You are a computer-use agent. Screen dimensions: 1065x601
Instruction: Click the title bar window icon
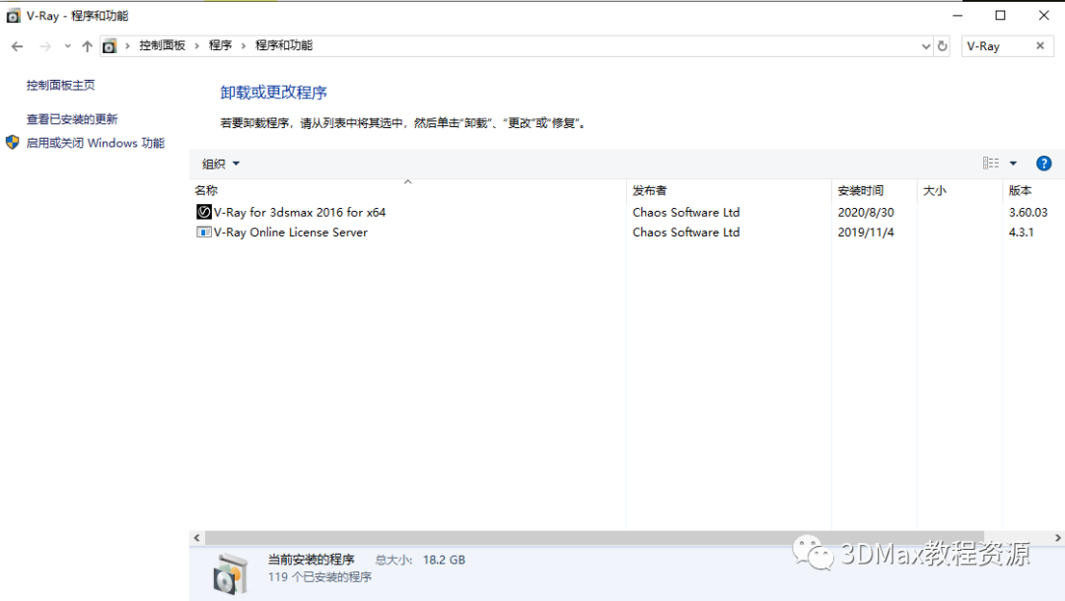pyautogui.click(x=13, y=16)
